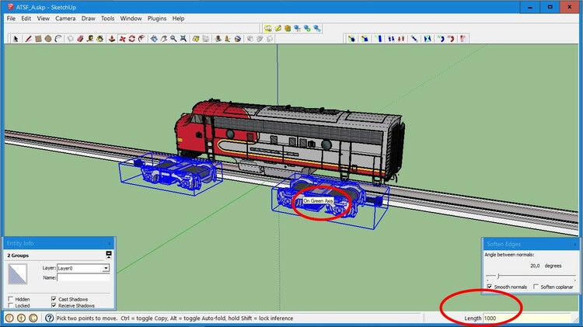
Task: Open the Layer dropdown list
Action: [106, 268]
